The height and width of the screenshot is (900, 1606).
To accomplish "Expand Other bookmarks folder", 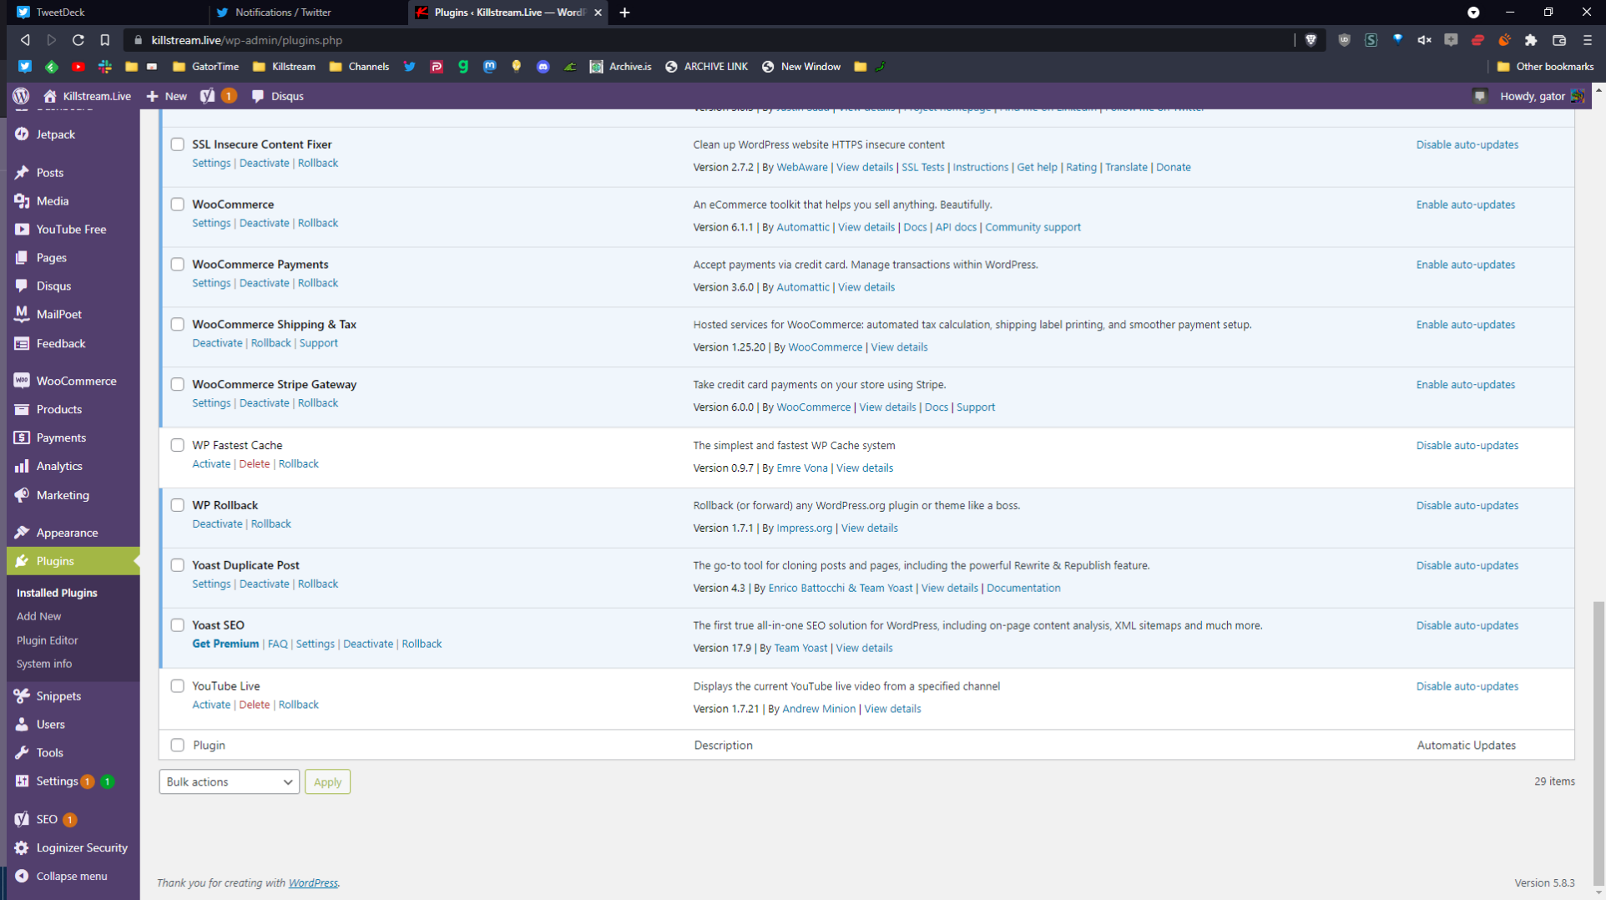I will pyautogui.click(x=1545, y=67).
